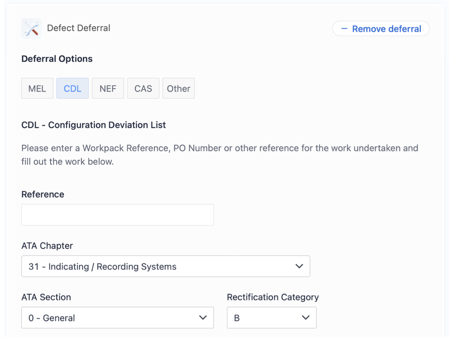Open the Rectification Category dropdown set to B
The width and height of the screenshot is (450, 347).
271,318
